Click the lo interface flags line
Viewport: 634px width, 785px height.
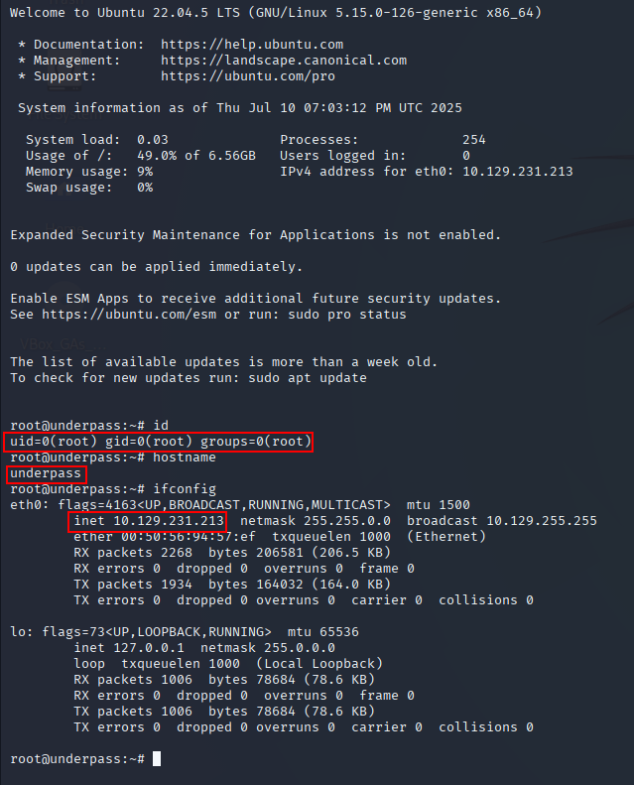pos(185,632)
